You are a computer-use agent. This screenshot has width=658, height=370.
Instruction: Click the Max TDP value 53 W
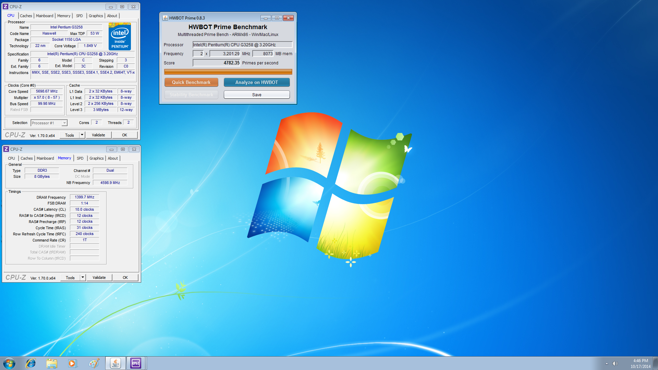point(95,33)
